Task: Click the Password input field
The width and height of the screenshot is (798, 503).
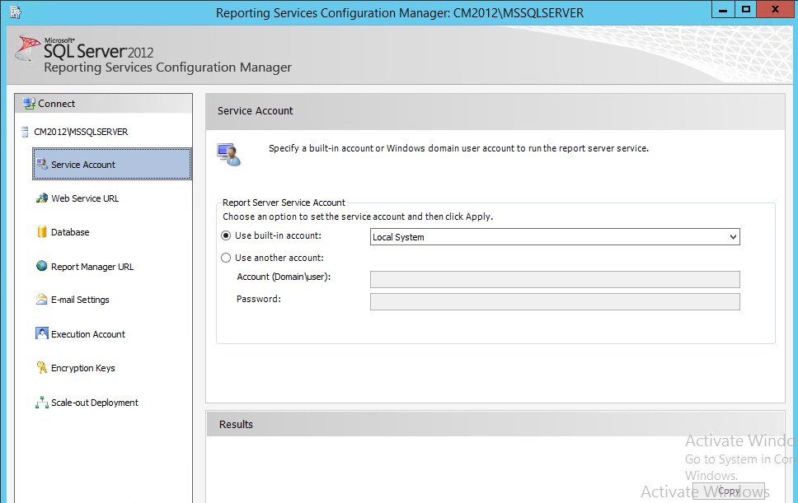Action: click(555, 301)
